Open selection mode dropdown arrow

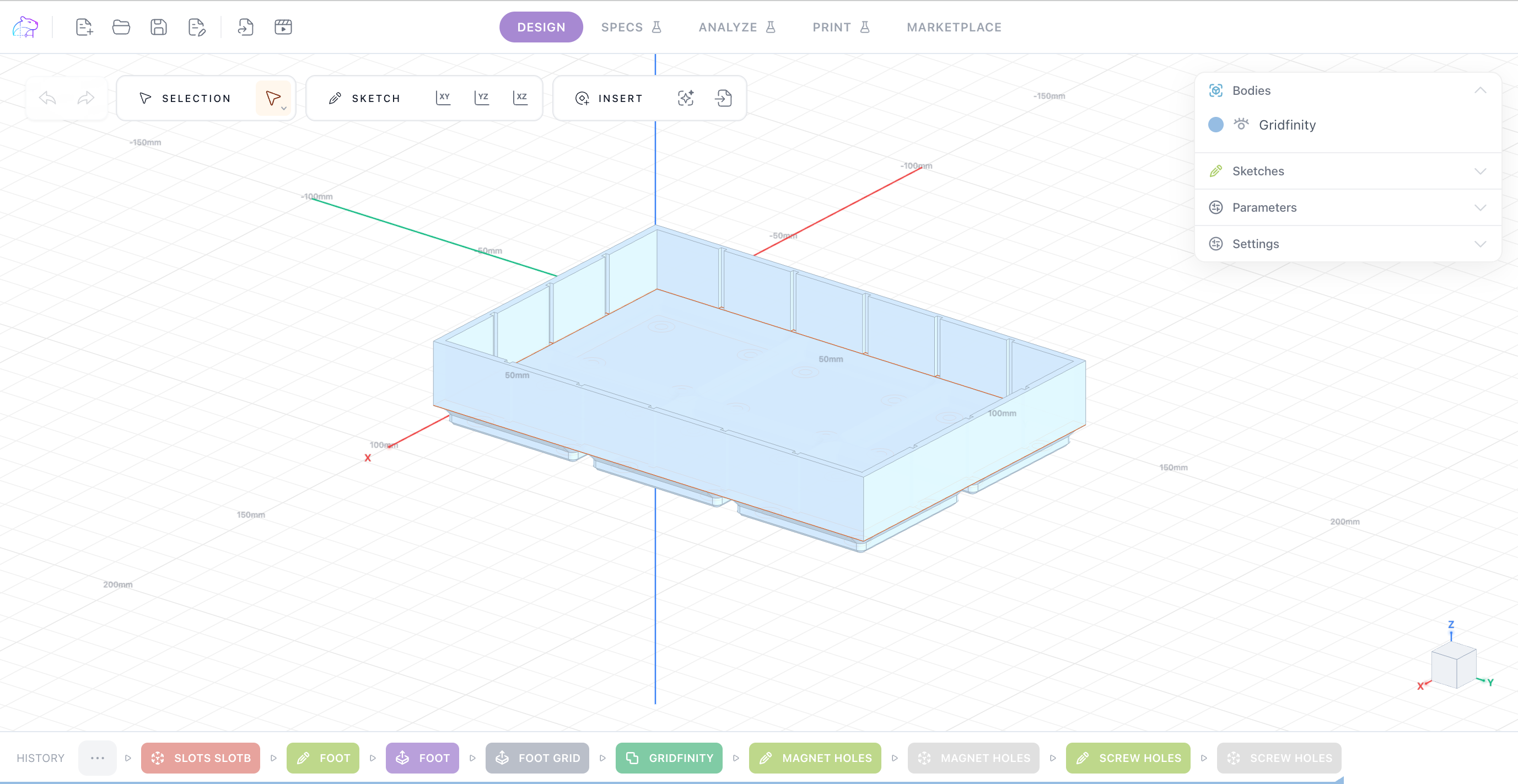(x=284, y=109)
